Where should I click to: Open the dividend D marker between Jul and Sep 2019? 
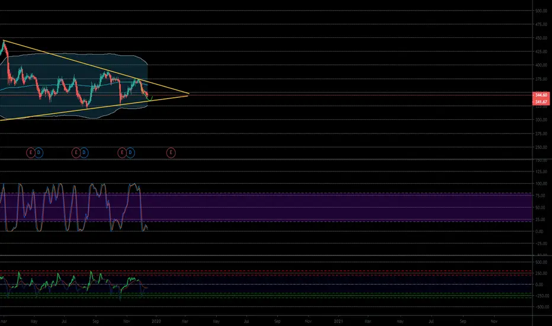pyautogui.click(x=84, y=152)
